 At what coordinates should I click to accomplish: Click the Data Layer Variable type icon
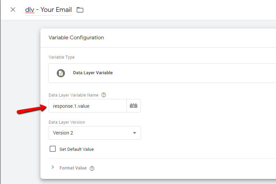pyautogui.click(x=61, y=73)
